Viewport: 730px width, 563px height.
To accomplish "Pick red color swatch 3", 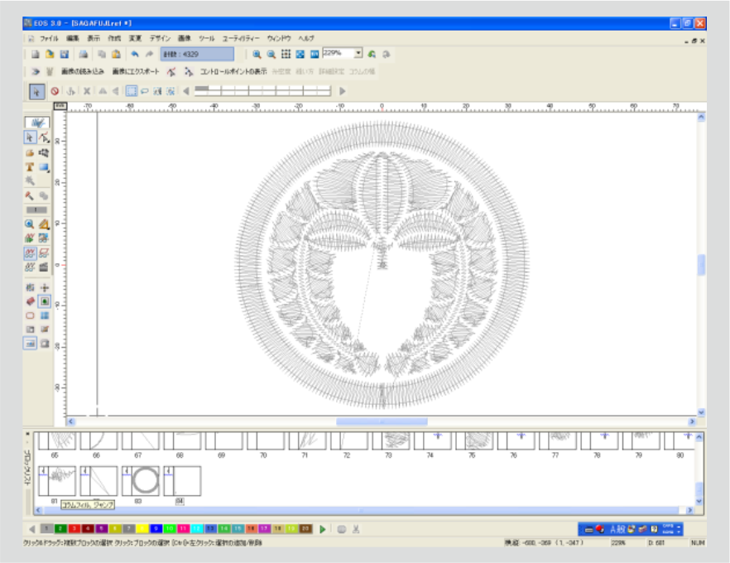I will tap(74, 528).
